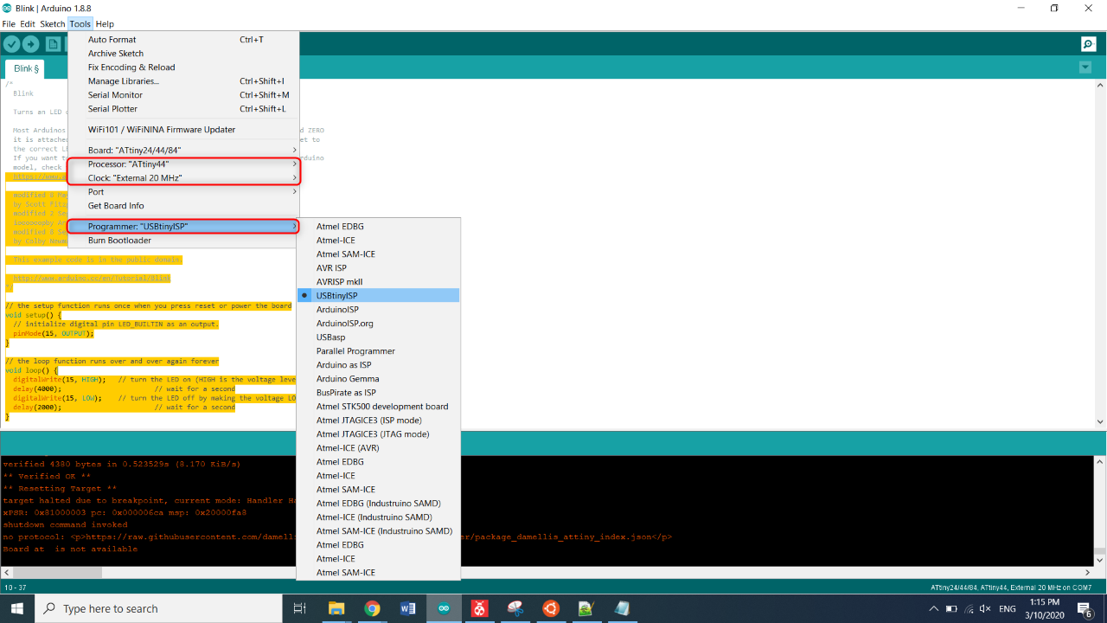This screenshot has width=1107, height=623.
Task: Select the Arduino Gemma programmer
Action: point(378,379)
